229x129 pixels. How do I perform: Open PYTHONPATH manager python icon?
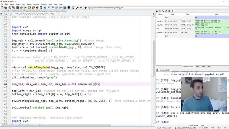(81, 8)
